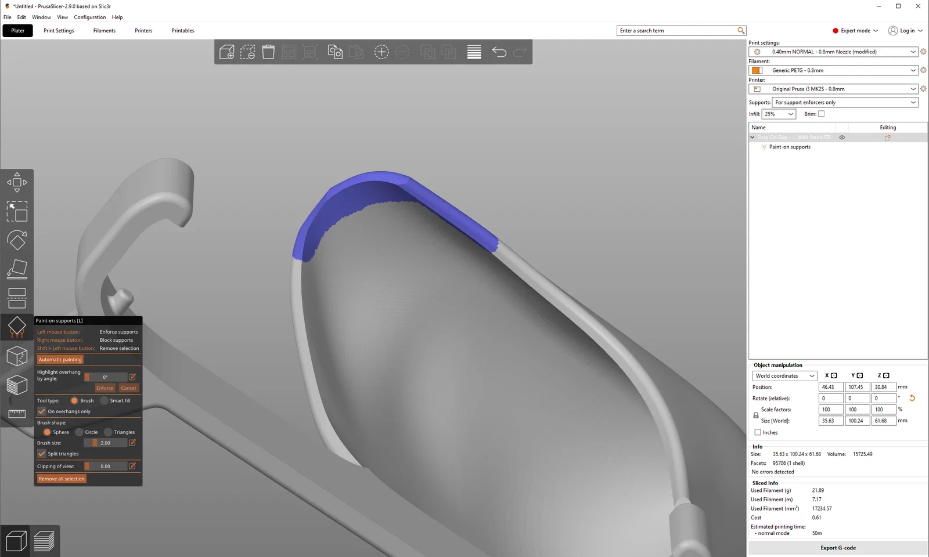The width and height of the screenshot is (929, 557).
Task: Click the Add model icon in top toolbar
Action: [x=226, y=52]
